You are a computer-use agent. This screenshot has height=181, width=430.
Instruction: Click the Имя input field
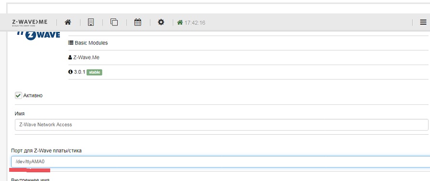coord(222,125)
